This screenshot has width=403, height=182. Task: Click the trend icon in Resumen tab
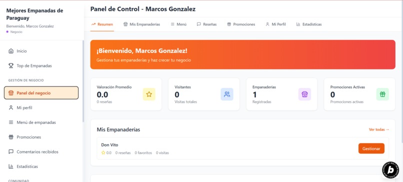[x=93, y=24]
